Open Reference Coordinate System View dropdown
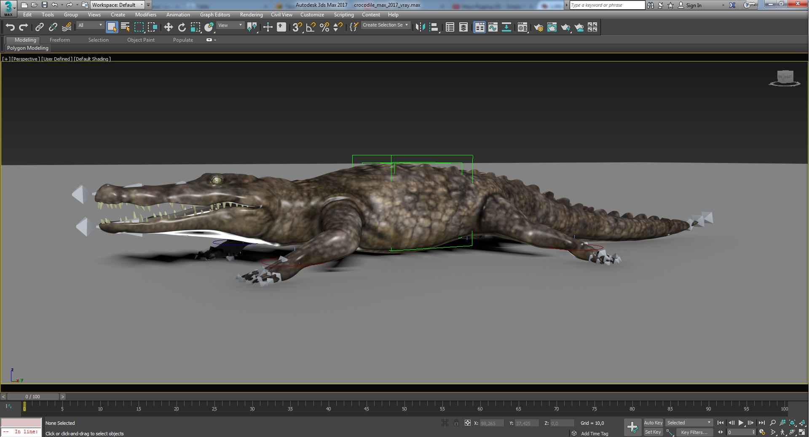The height and width of the screenshot is (437, 809). 230,25
